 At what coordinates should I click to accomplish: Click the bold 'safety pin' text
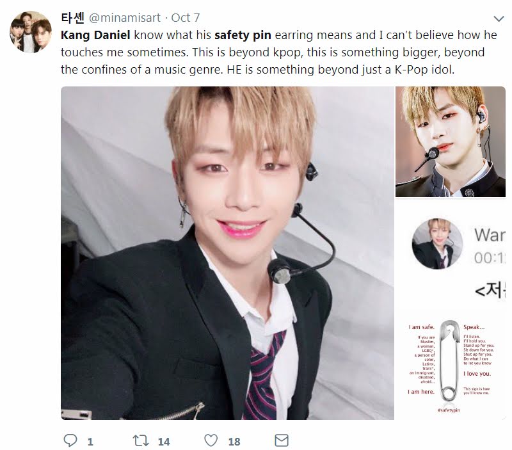point(243,35)
